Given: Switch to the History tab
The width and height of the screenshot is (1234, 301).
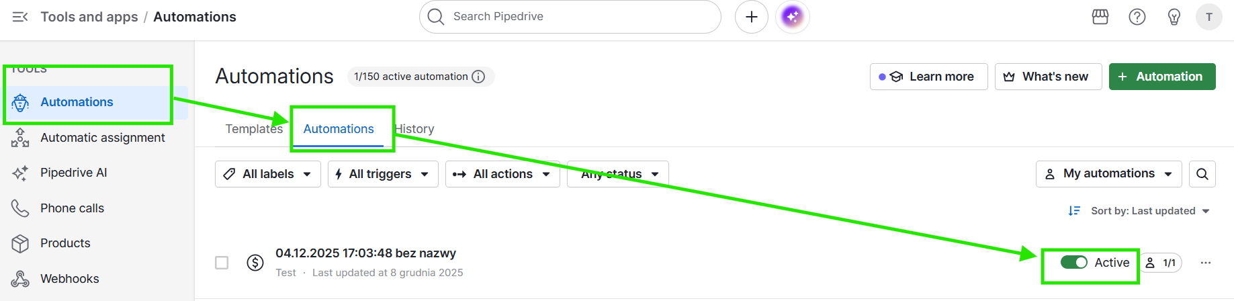Looking at the screenshot, I should pyautogui.click(x=415, y=129).
